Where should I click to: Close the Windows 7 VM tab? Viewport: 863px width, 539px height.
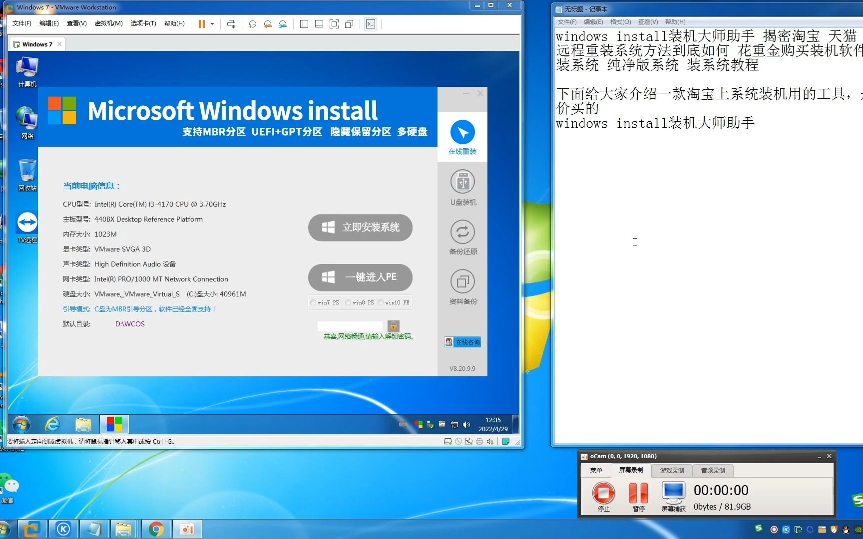pos(59,44)
